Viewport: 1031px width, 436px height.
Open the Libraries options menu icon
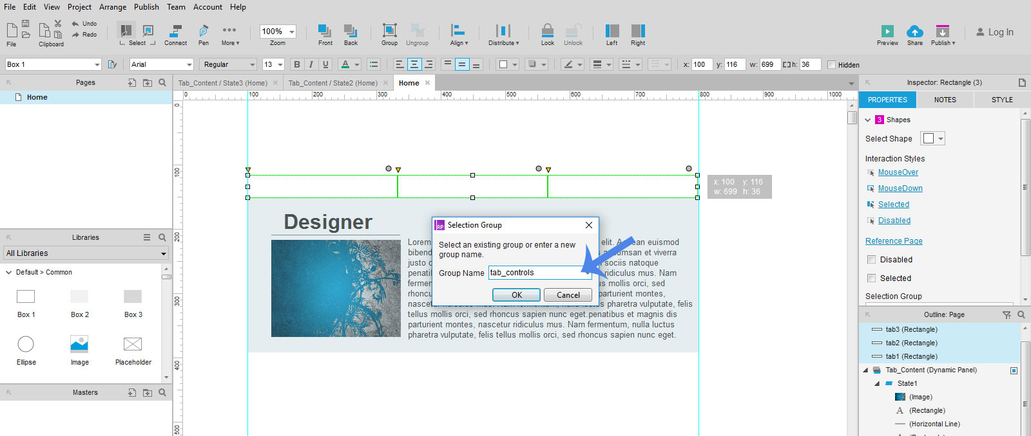coord(147,237)
